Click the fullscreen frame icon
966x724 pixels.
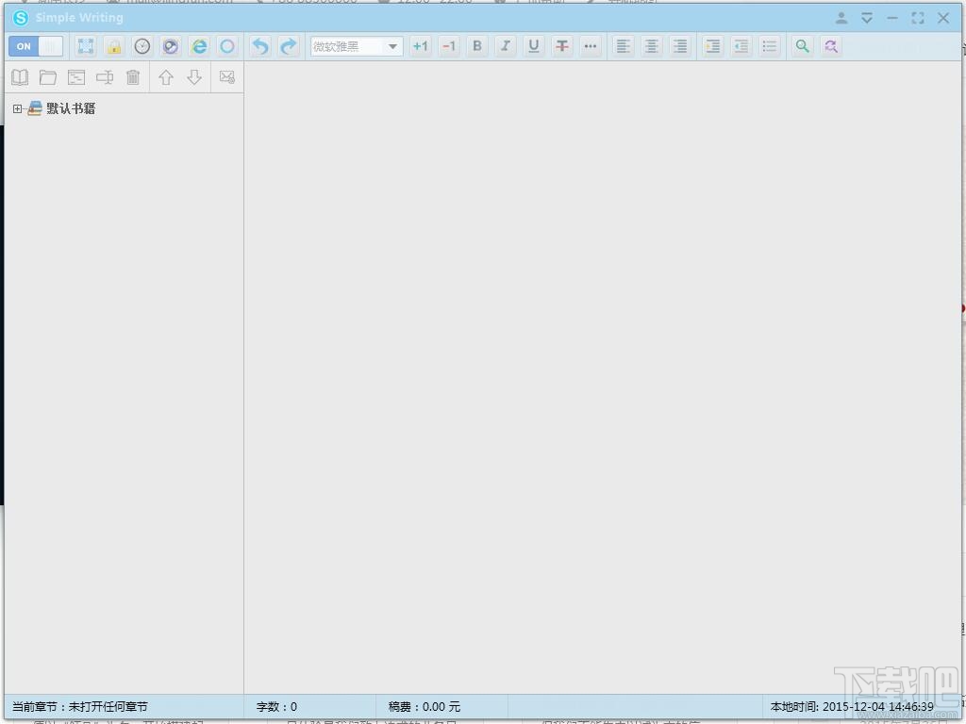pos(86,46)
